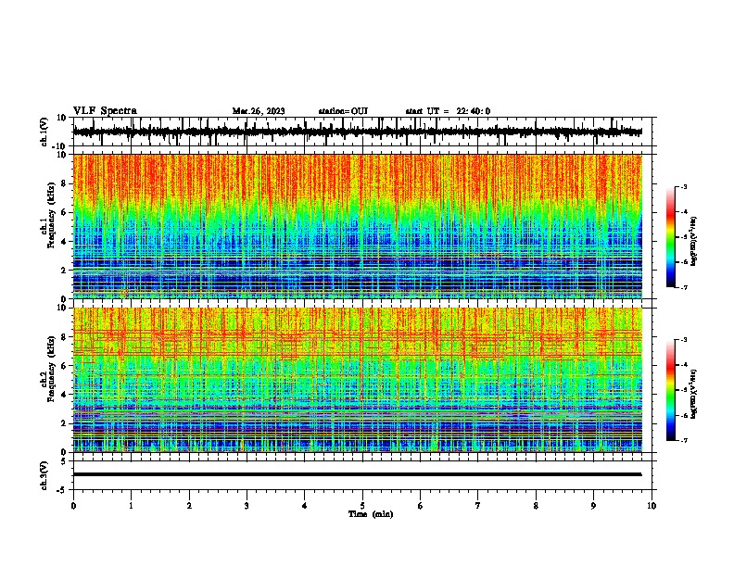The width and height of the screenshot is (734, 567).
Task: Click the "-5" tick on ch.3 axis
Action: click(61, 490)
